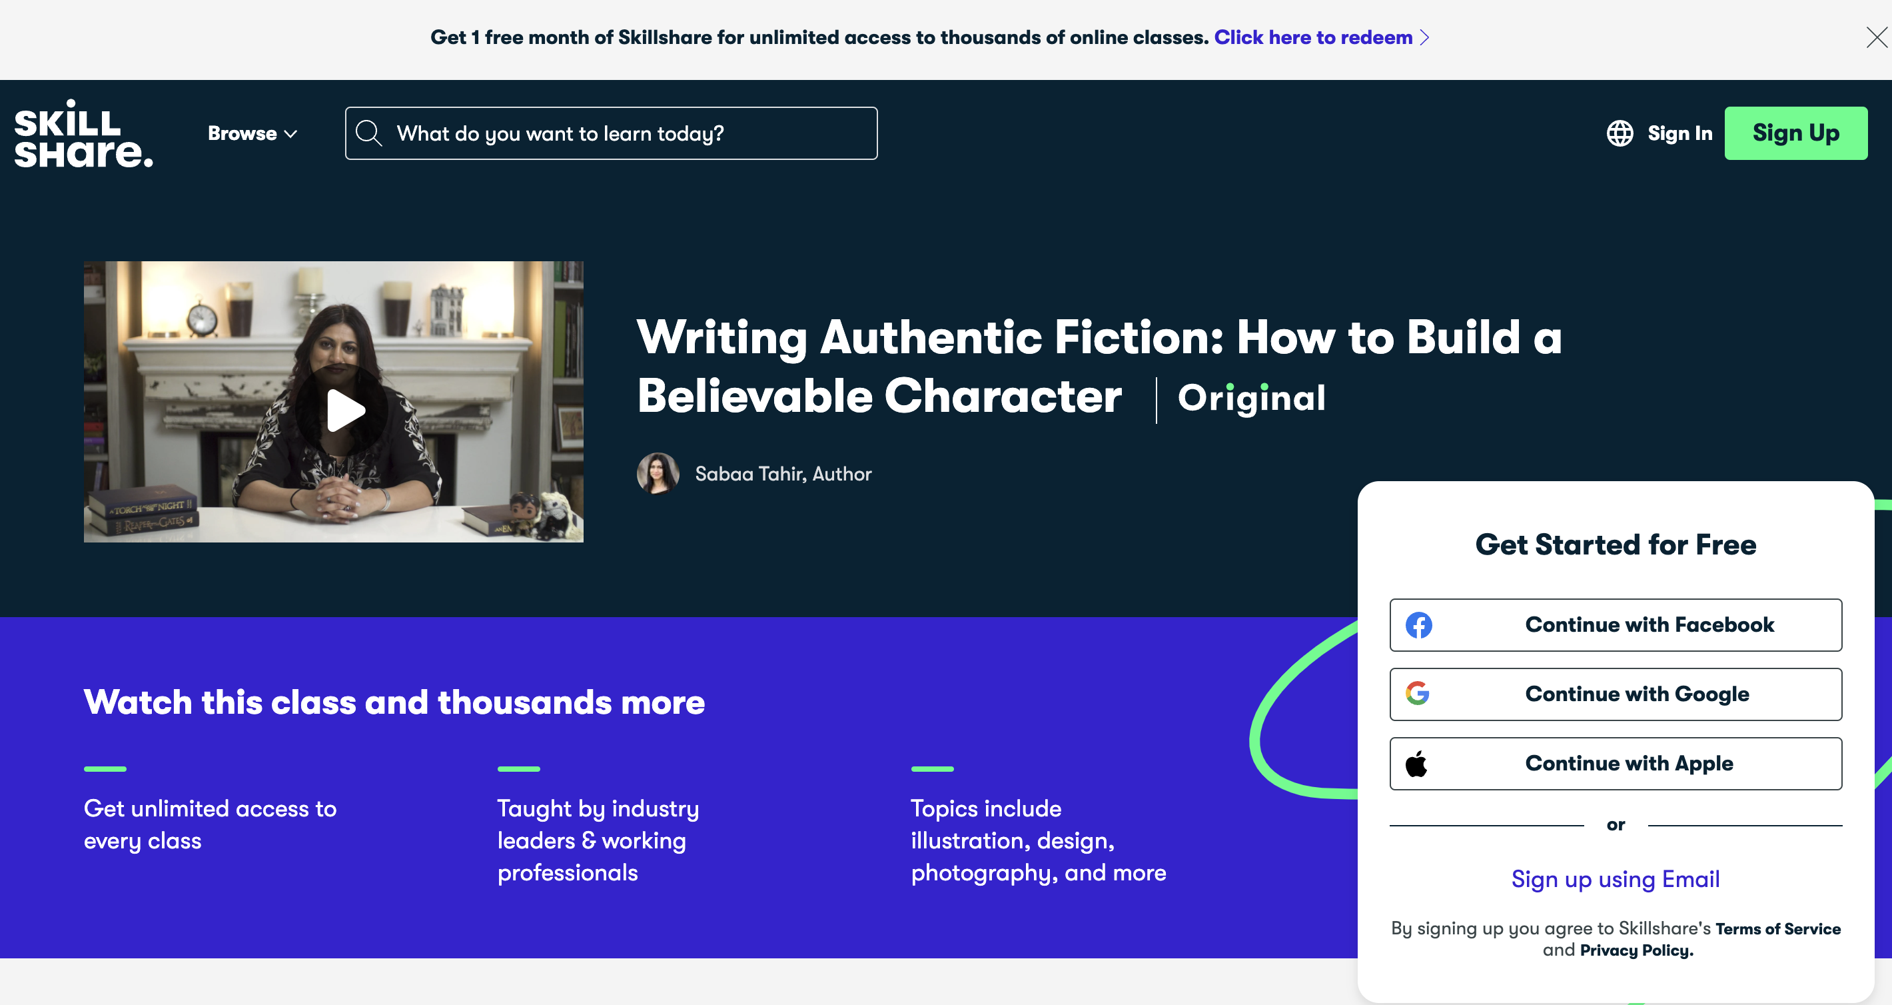Click the globe/language selector icon
1892x1005 pixels.
1618,133
